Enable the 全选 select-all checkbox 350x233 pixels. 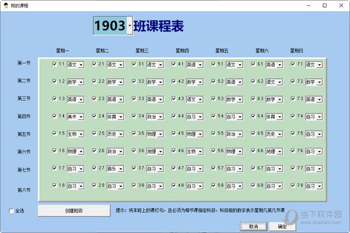12,211
